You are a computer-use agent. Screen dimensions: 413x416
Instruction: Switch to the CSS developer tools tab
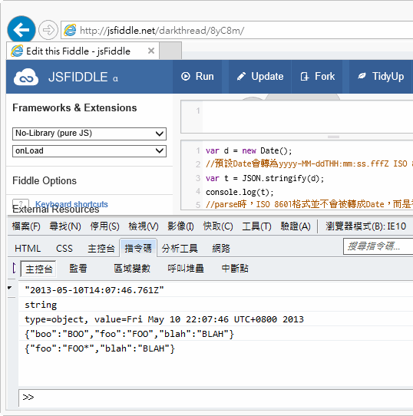point(64,249)
